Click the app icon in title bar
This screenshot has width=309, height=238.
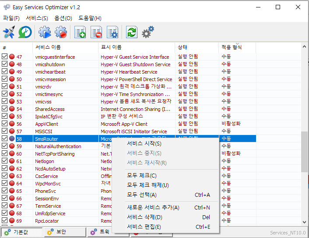tap(7, 7)
